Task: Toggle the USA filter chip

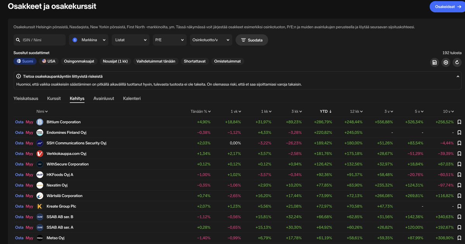Action: pos(49,61)
